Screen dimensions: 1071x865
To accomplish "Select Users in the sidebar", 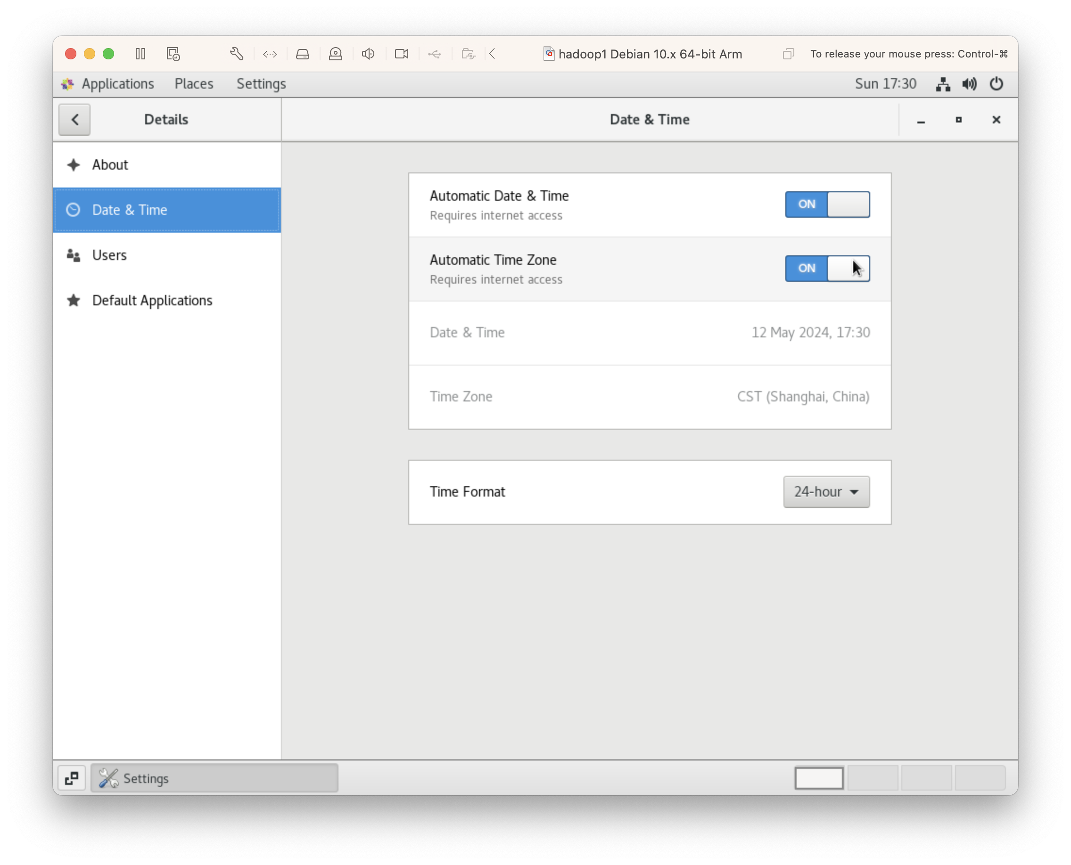I will point(166,256).
